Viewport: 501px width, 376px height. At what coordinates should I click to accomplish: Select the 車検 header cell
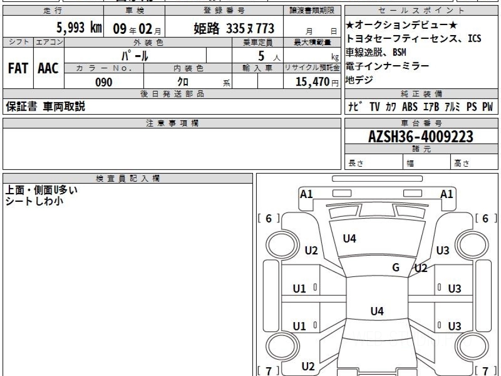(134, 11)
